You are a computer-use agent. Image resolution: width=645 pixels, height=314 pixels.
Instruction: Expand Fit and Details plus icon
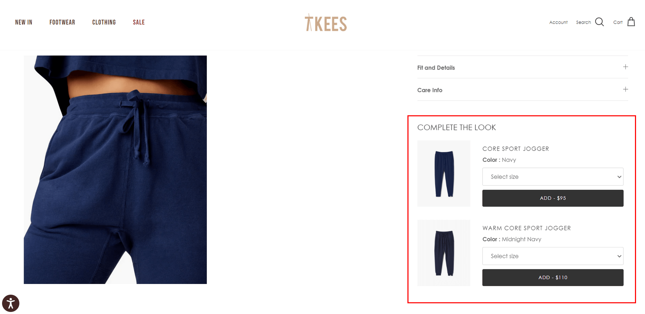pos(625,67)
